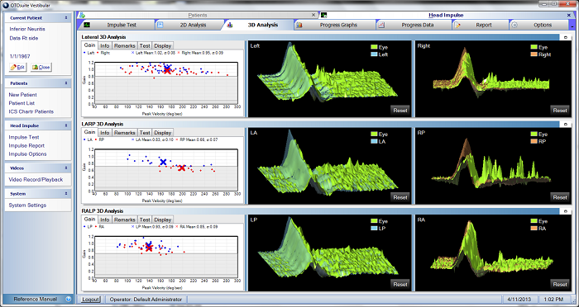Reset the RA 3D plot view
The image size is (579, 307).
point(559,284)
